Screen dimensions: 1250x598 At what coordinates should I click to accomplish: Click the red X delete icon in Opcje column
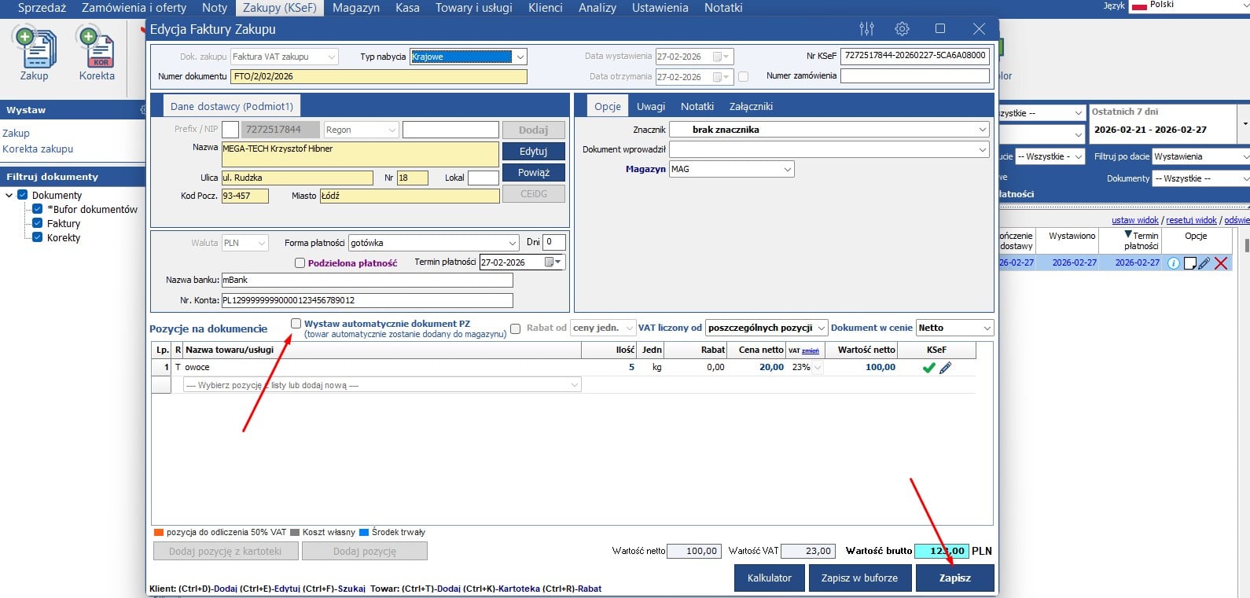point(1221,263)
